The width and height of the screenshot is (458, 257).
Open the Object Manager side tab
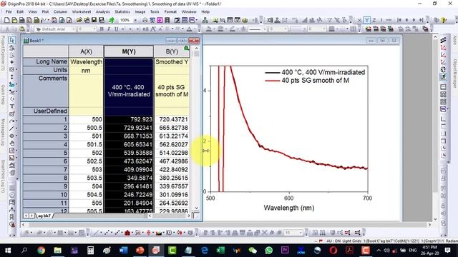[454, 74]
